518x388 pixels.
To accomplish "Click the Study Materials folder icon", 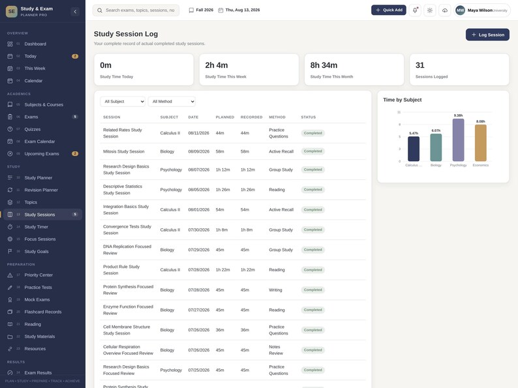I will coord(10,336).
